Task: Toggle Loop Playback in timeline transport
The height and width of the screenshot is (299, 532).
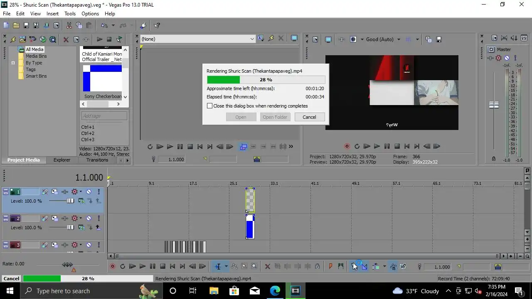Action: [x=123, y=267]
